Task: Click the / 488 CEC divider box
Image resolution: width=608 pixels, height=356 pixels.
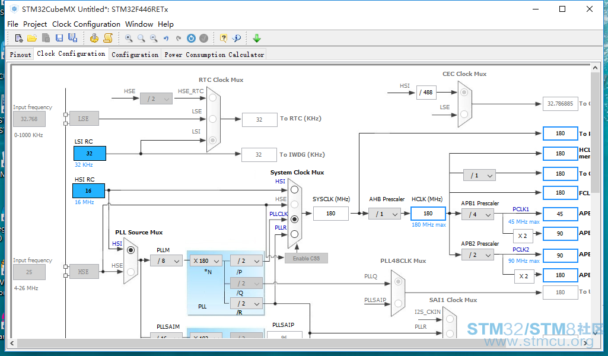Action: tap(426, 93)
